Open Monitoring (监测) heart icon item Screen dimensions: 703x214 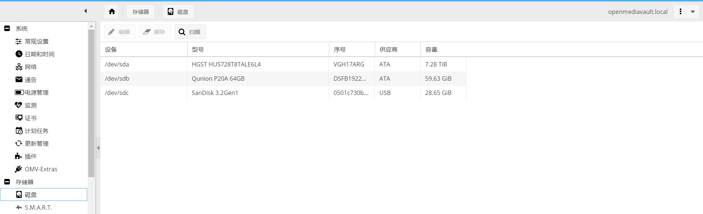30,105
